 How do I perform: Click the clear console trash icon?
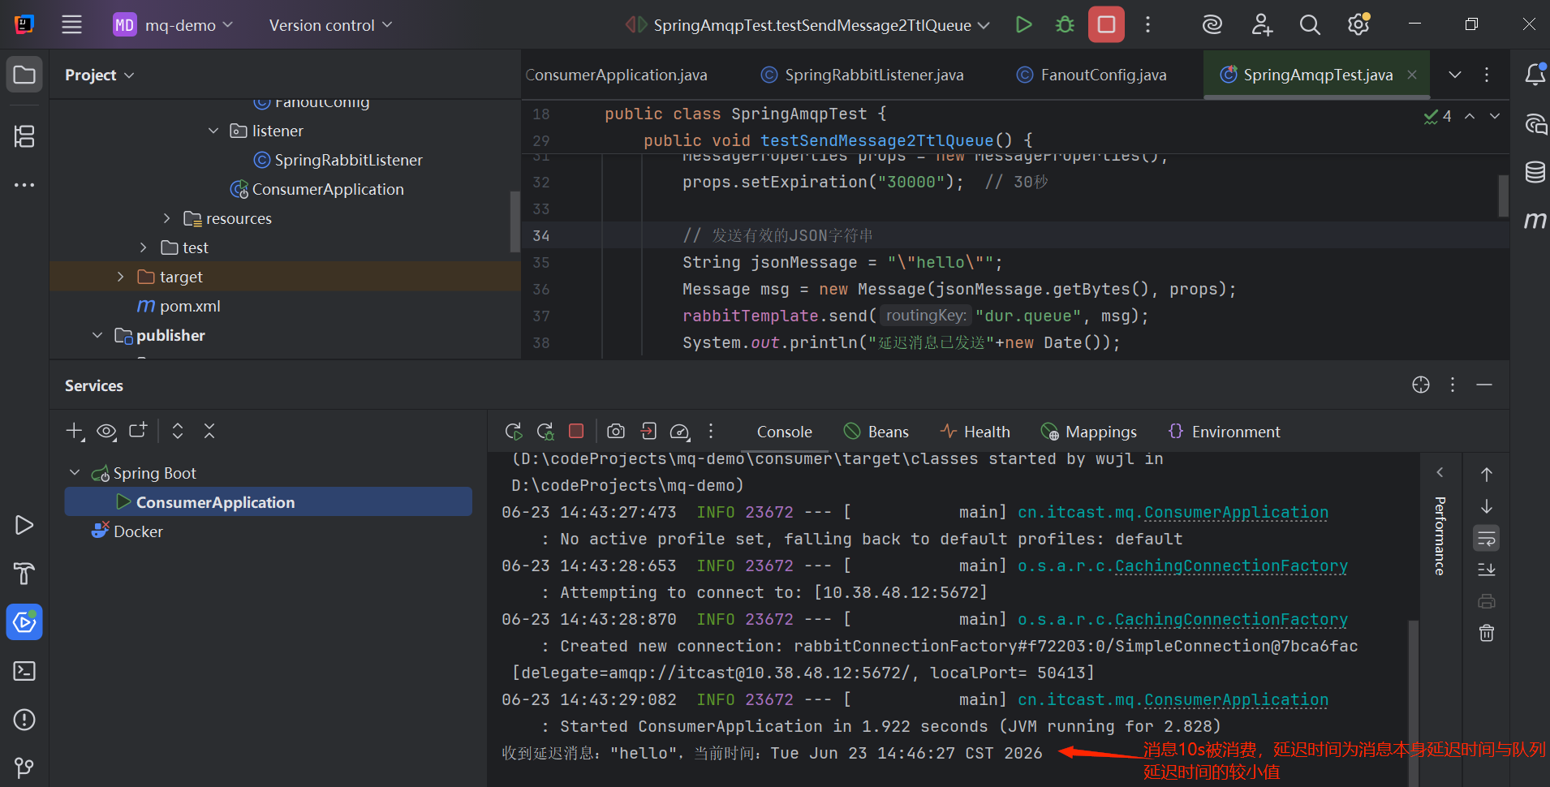point(1487,633)
